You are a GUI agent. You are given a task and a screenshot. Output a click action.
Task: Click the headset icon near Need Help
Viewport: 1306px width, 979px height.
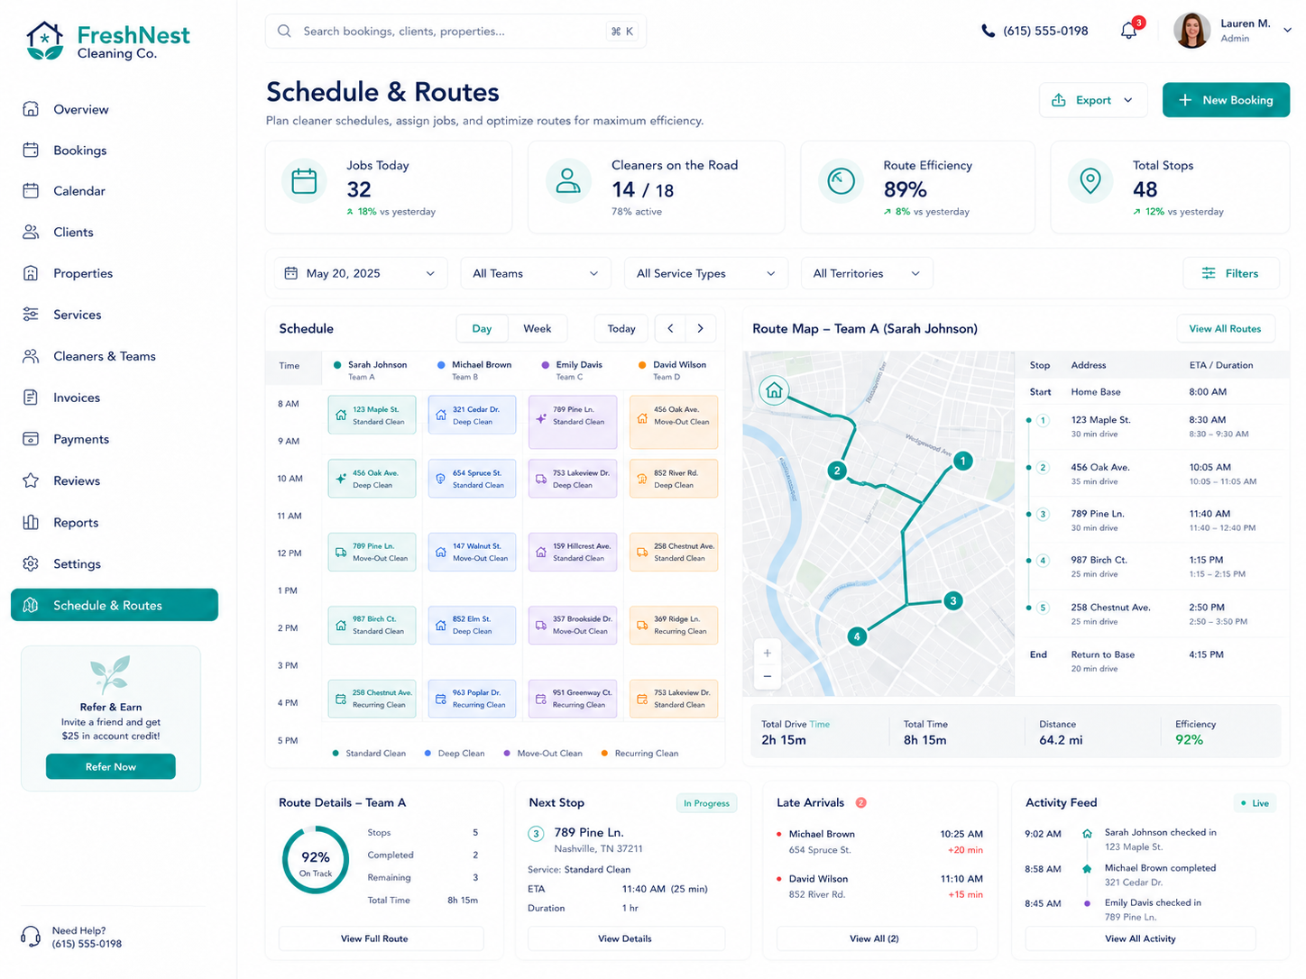31,937
